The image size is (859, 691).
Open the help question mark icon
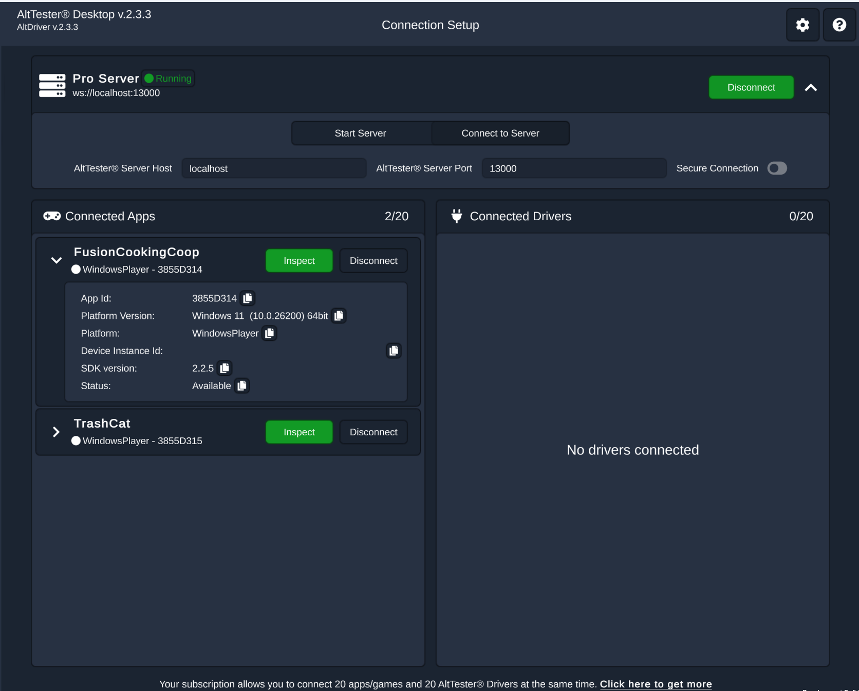tap(839, 25)
